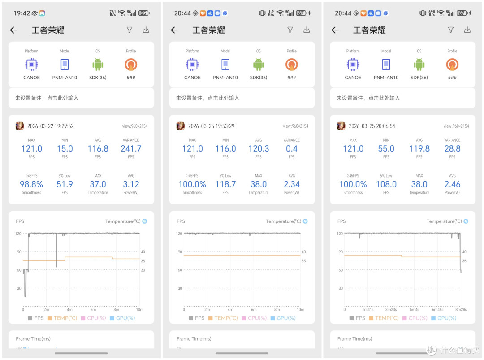Tap note input field in left screenshot
Image resolution: width=484 pixels, height=360 pixels.
tap(81, 98)
